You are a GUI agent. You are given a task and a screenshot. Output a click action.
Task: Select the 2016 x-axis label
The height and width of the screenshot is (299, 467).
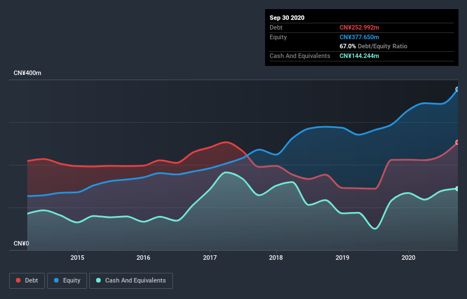[143, 258]
